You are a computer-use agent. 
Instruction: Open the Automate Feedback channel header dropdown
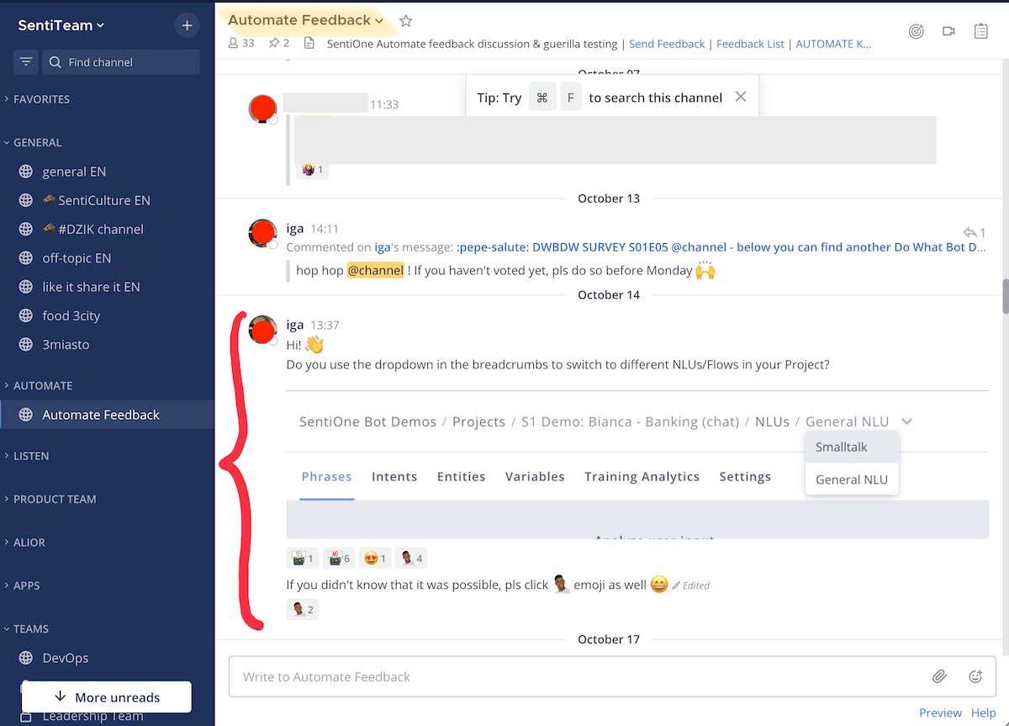(306, 20)
